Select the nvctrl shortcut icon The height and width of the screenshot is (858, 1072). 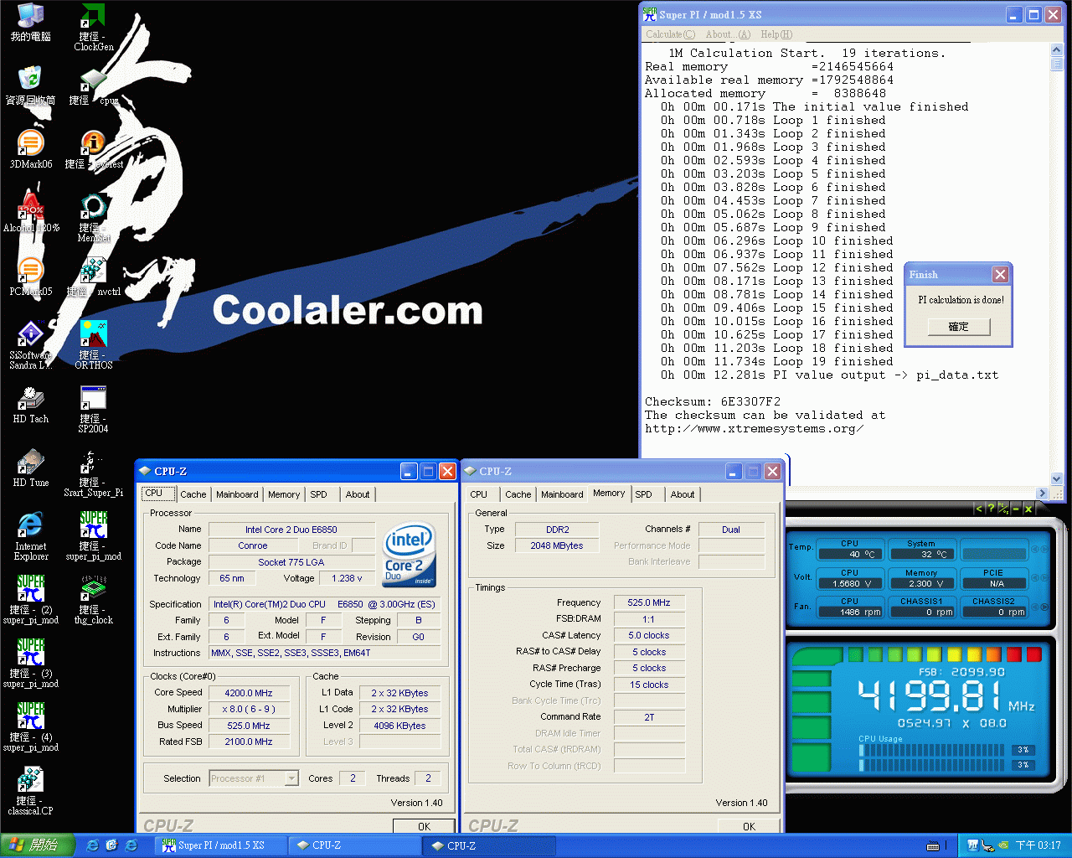(x=94, y=277)
